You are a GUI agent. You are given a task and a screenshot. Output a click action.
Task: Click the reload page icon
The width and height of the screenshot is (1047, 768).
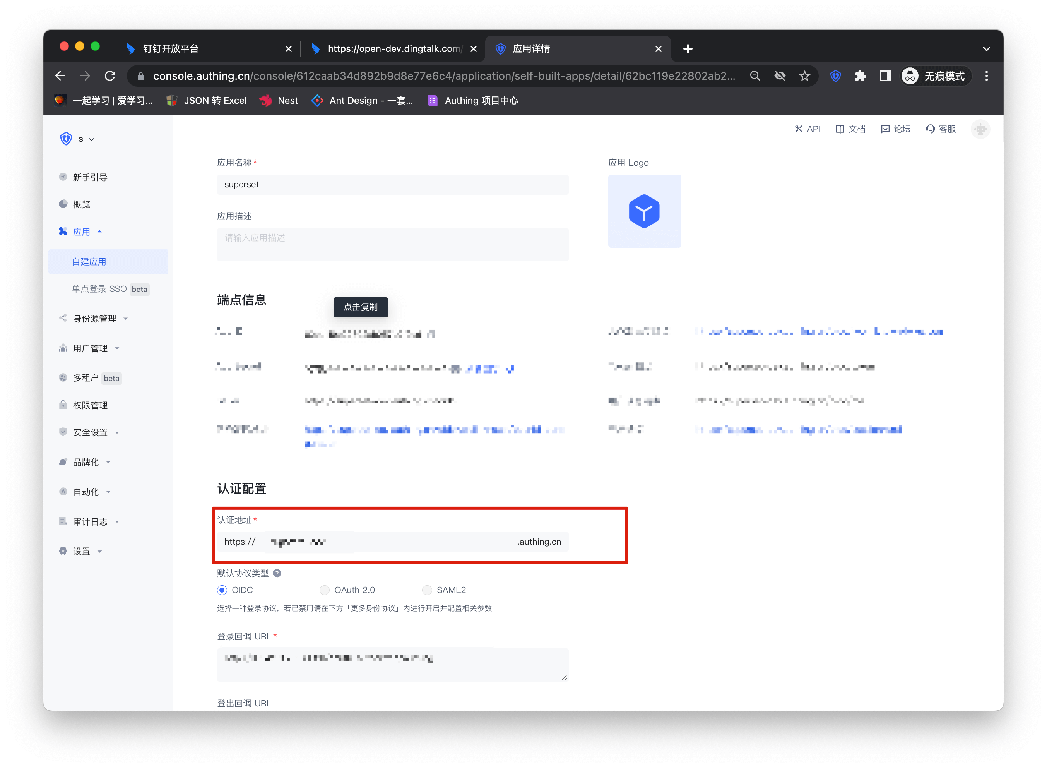(109, 76)
